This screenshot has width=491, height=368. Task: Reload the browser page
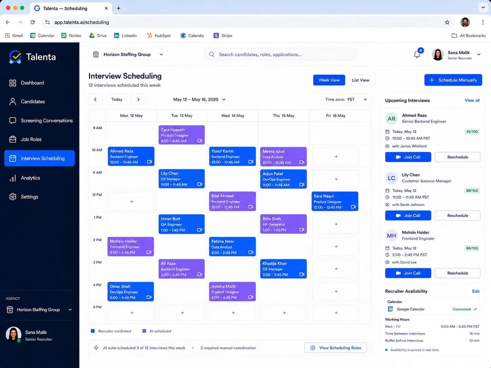33,22
